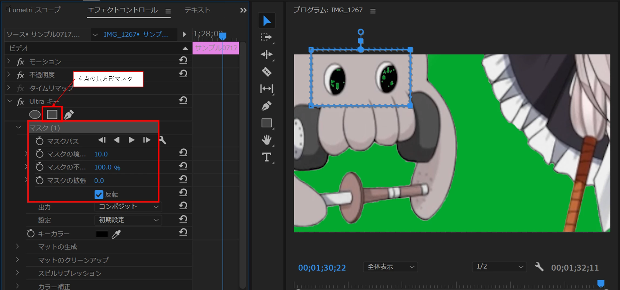Select the Track Select Forward tool
The height and width of the screenshot is (290, 620).
point(266,37)
